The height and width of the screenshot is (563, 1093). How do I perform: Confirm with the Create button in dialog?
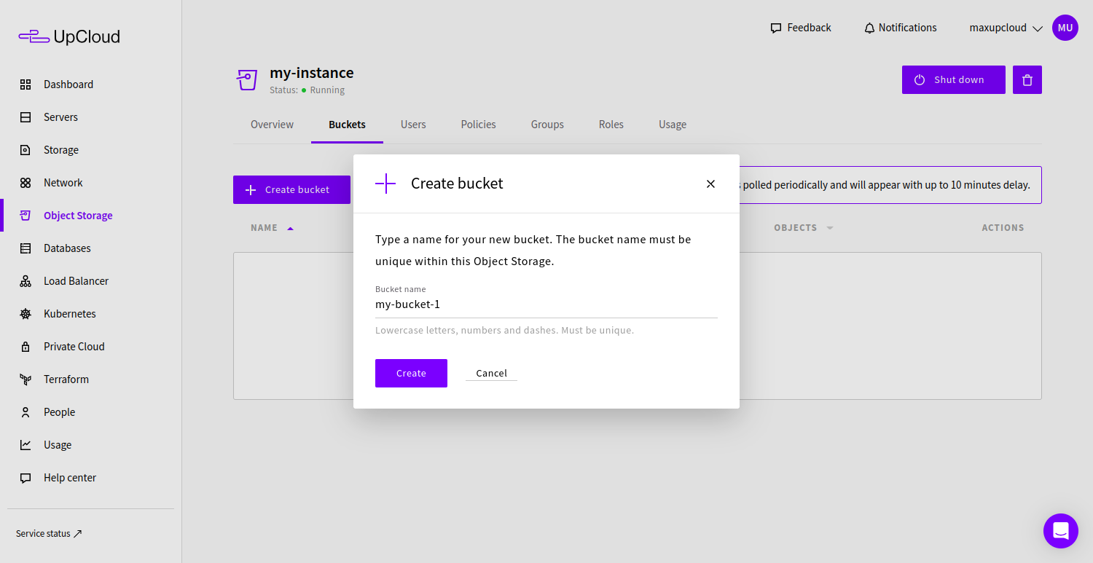[x=411, y=373]
